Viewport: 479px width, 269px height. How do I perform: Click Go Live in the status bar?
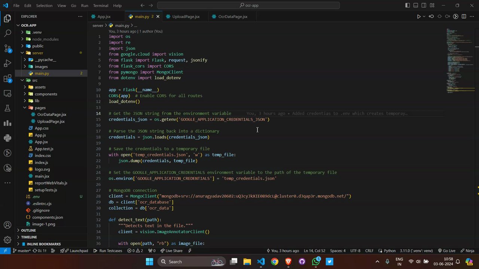pyautogui.click(x=446, y=251)
